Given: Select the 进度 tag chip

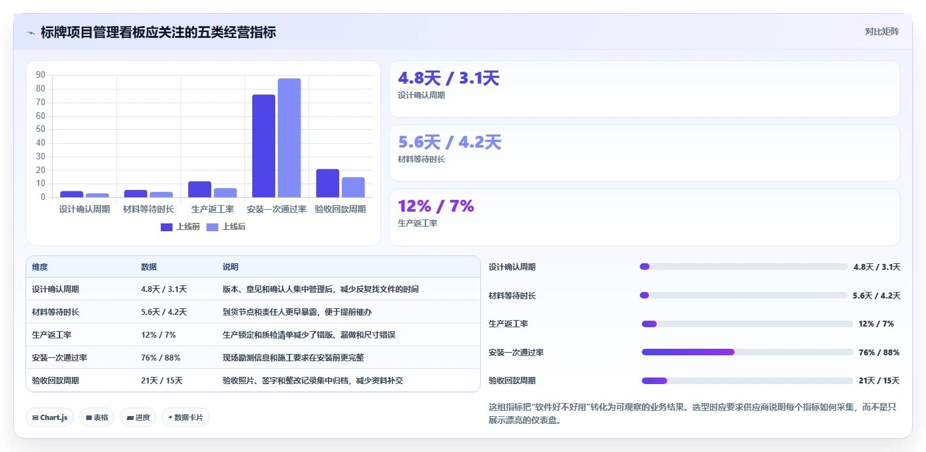Looking at the screenshot, I should click(x=138, y=417).
